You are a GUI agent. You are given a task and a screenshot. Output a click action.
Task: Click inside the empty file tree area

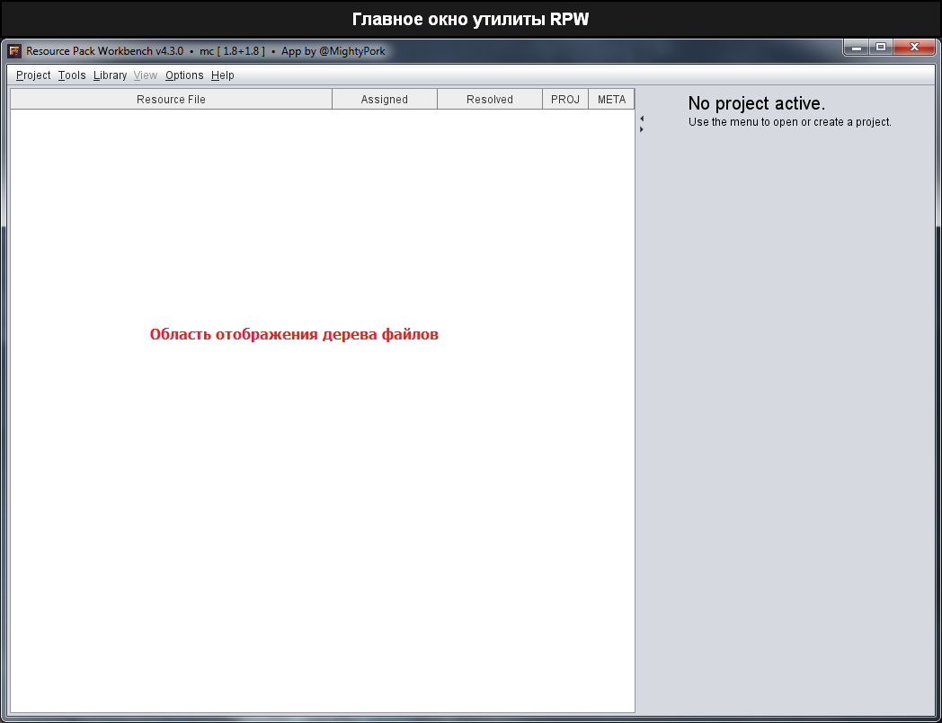pos(322,494)
